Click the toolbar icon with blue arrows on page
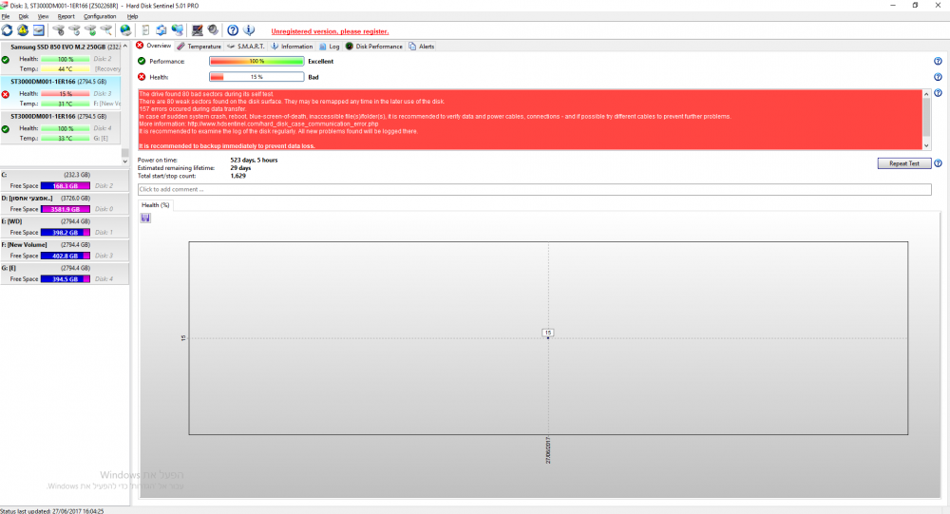 tap(161, 29)
